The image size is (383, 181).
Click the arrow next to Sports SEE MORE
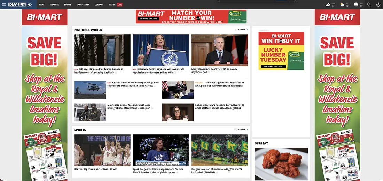tap(247, 130)
